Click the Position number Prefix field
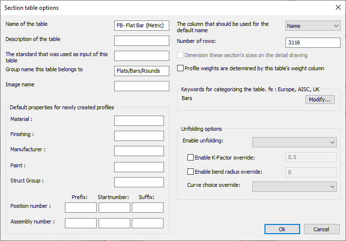 click(x=81, y=208)
